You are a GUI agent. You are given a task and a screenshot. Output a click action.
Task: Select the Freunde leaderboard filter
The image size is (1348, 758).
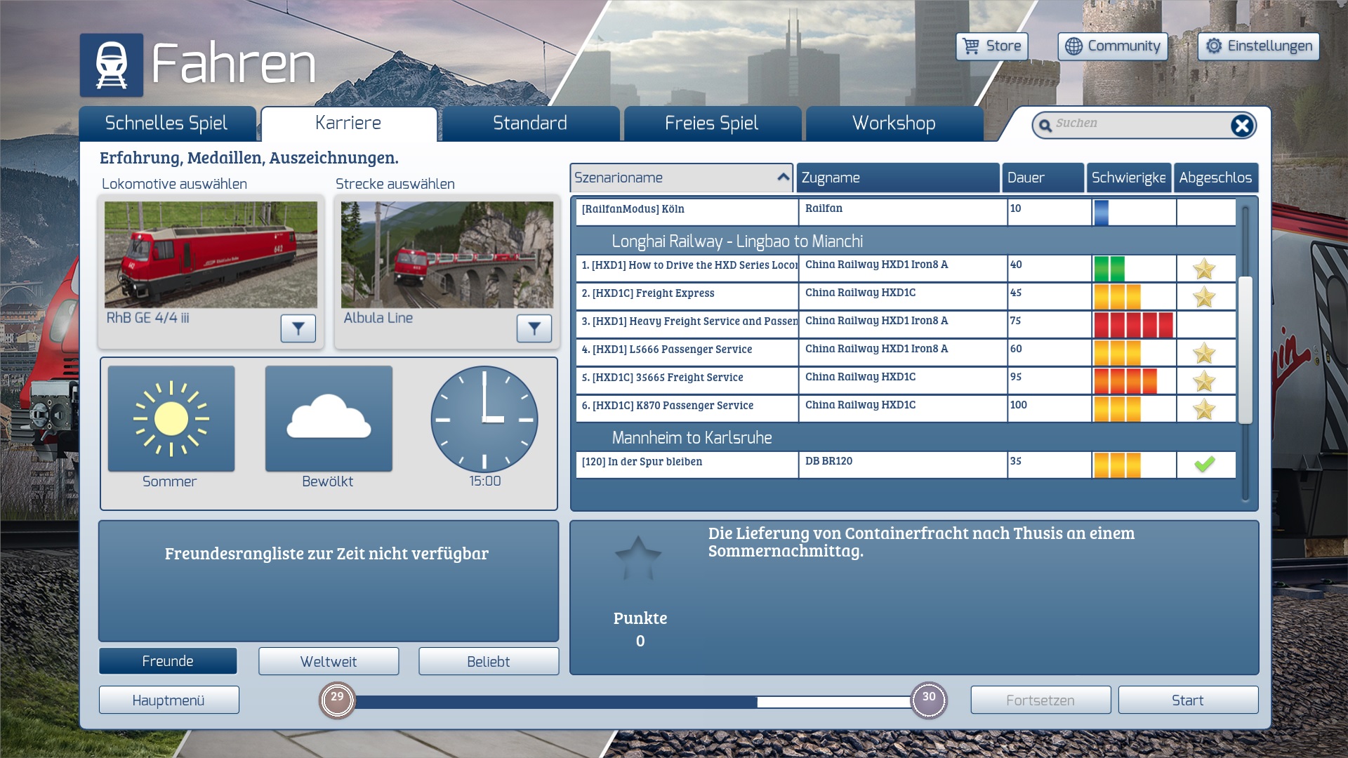(168, 661)
